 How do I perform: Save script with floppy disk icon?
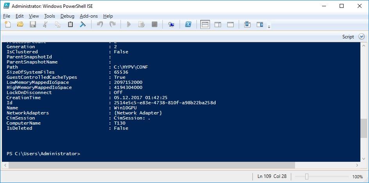pos(33,24)
